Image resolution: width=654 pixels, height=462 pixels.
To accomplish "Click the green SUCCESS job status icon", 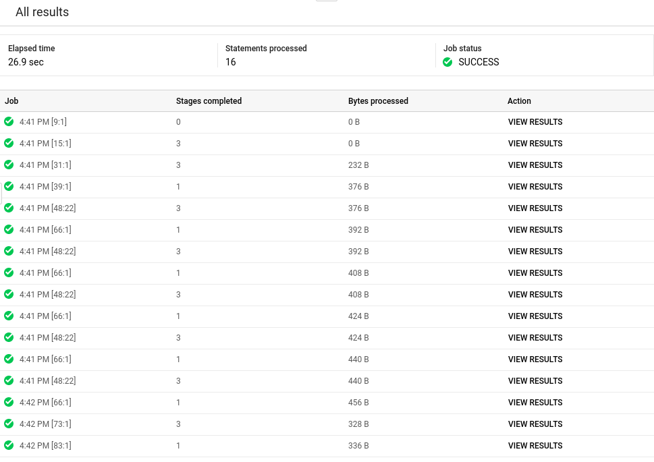I will 447,62.
